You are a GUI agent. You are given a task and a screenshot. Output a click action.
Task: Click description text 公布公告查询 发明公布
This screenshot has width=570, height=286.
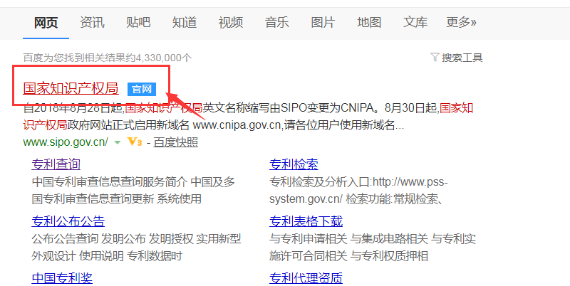tap(88, 239)
